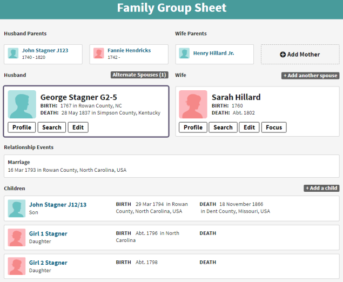Click Girl 2 Stagner daughter avatar
This screenshot has height=282, width=343.
tap(17, 266)
